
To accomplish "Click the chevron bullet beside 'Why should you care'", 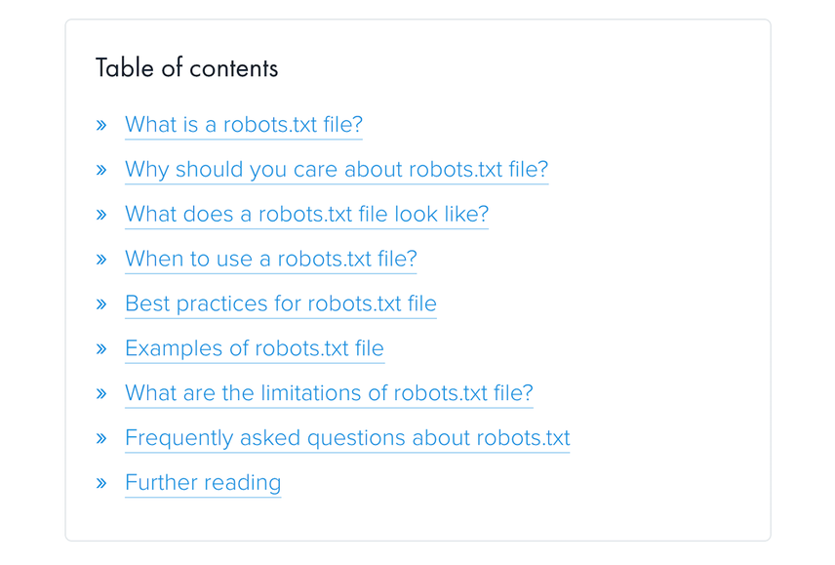I will tap(101, 171).
